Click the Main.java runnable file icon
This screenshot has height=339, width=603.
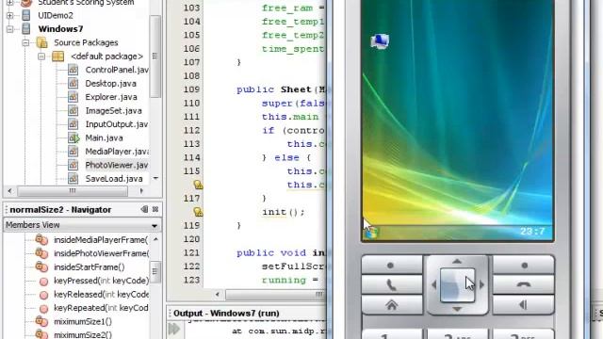(x=73, y=138)
